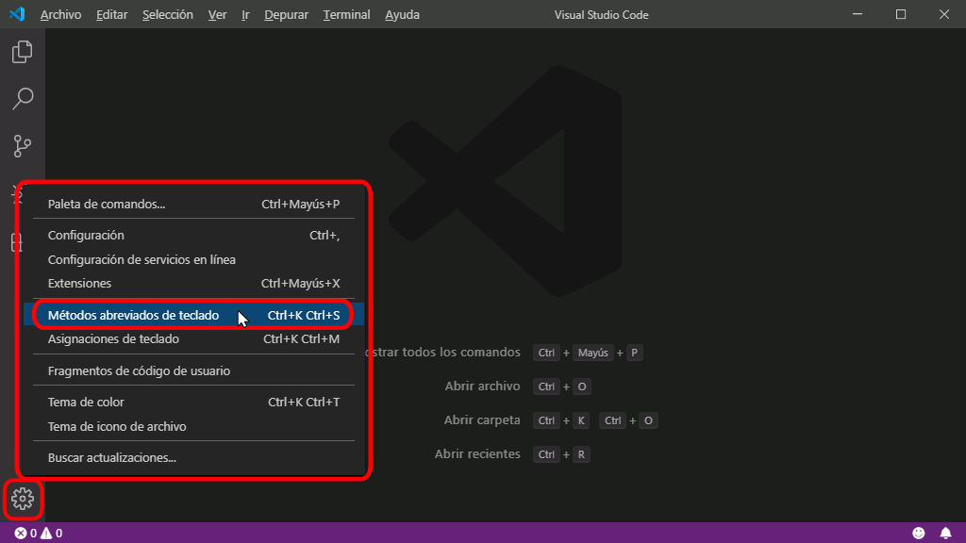Click the Abrir carpeta hint text
The image size is (966, 543).
coord(482,420)
